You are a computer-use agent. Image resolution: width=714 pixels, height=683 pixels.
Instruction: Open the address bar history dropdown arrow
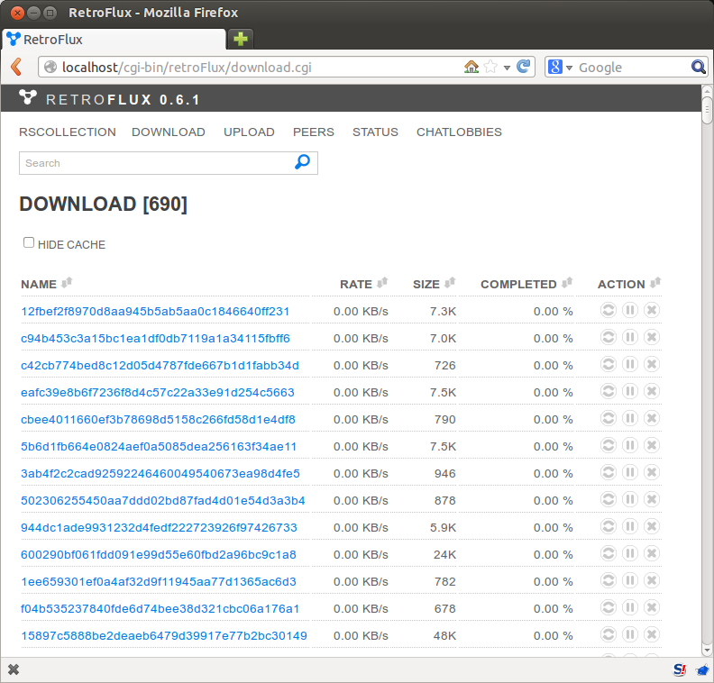(x=507, y=68)
